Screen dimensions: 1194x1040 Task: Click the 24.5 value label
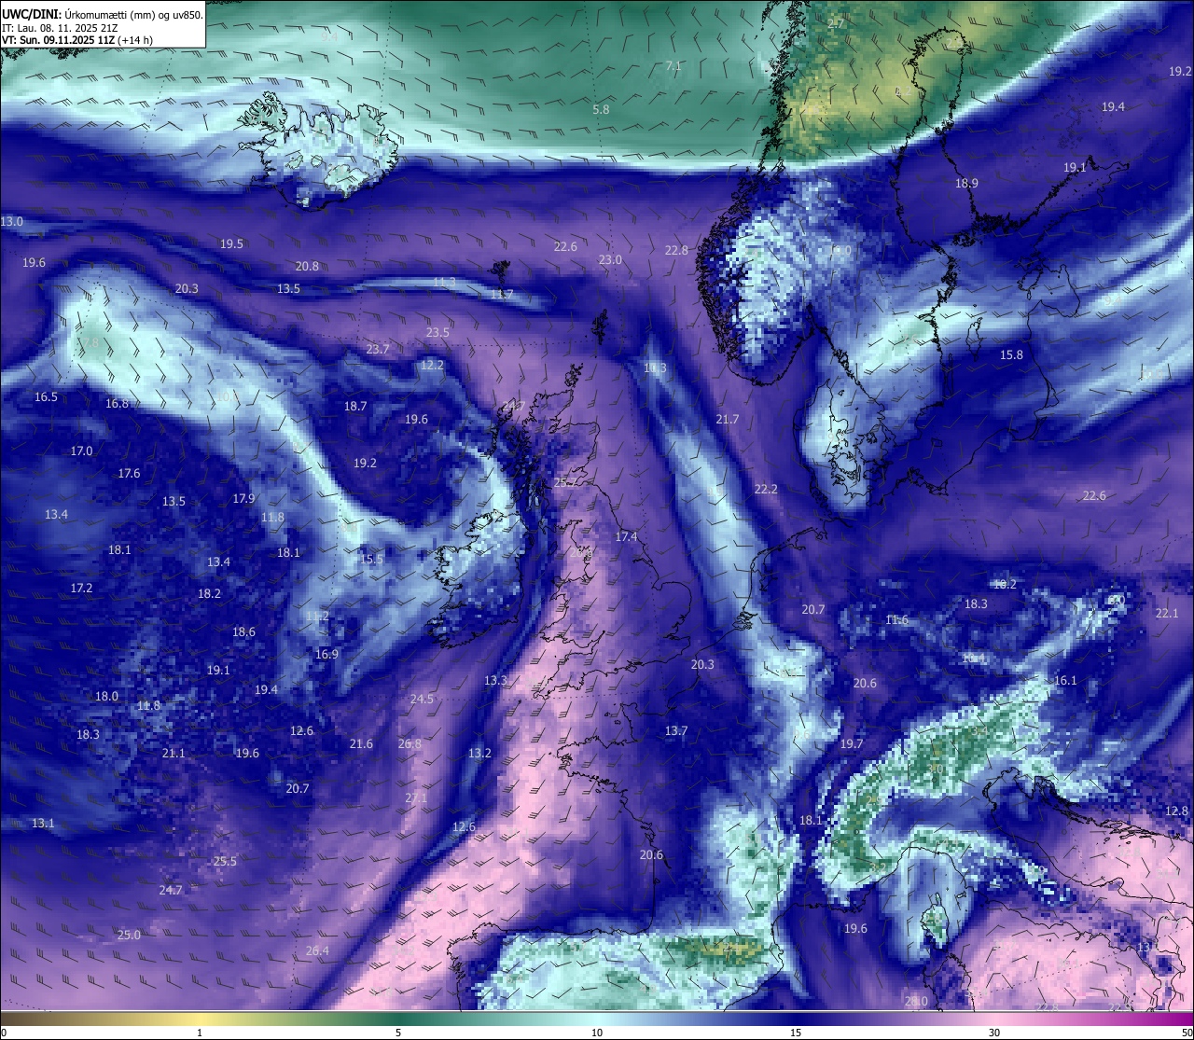[422, 699]
